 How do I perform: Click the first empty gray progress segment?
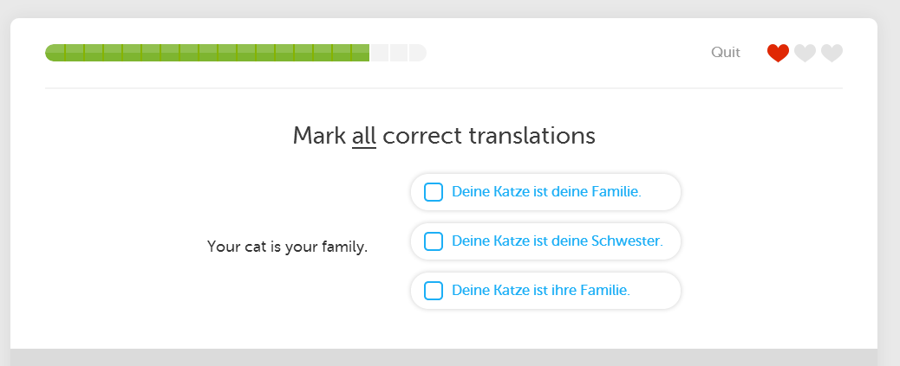coord(380,53)
